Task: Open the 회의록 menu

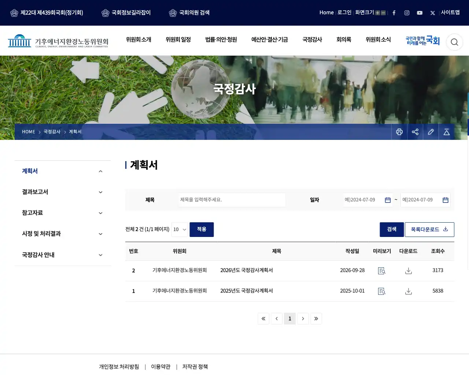Action: point(344,40)
